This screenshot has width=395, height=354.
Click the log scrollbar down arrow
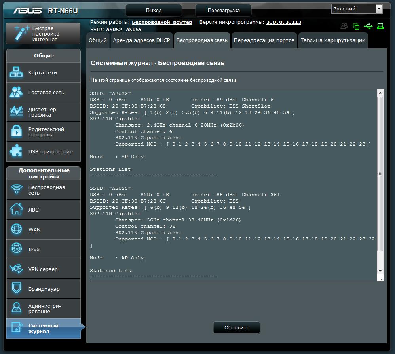pos(380,271)
